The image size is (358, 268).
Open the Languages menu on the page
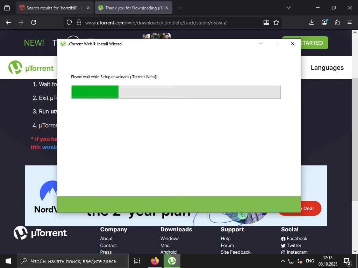327,68
